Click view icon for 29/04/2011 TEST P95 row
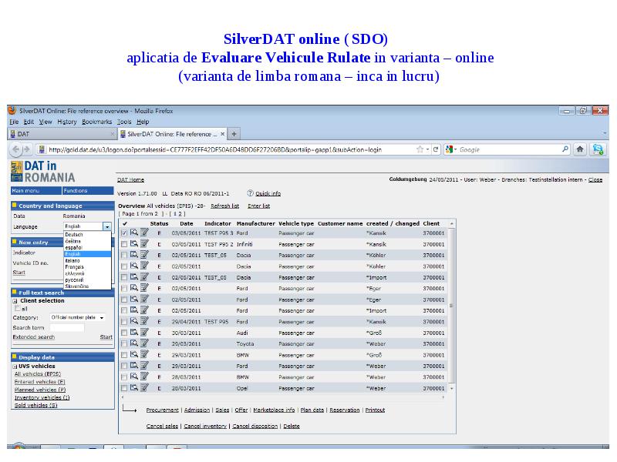This screenshot has width=617, height=462. pos(133,321)
